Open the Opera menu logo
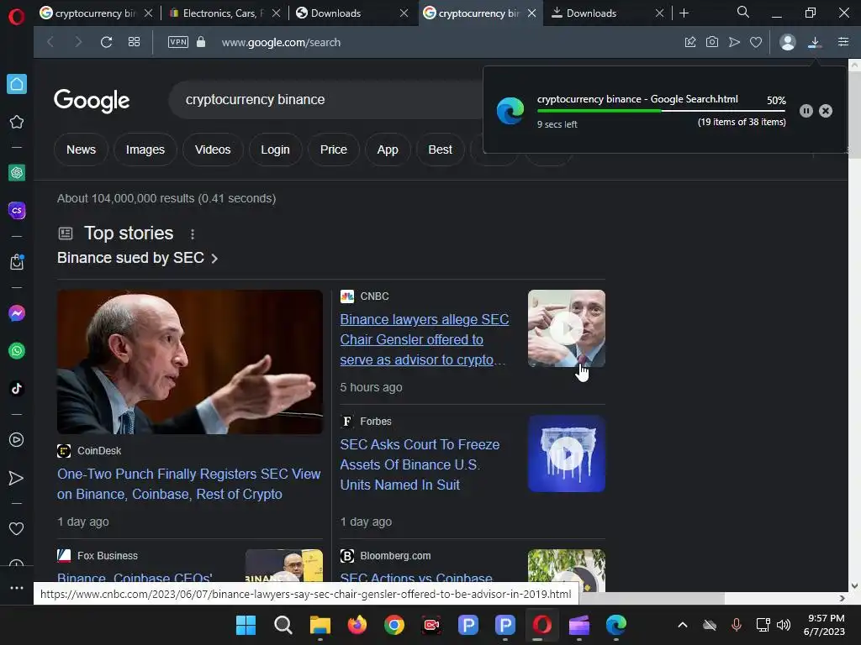 pyautogui.click(x=17, y=17)
